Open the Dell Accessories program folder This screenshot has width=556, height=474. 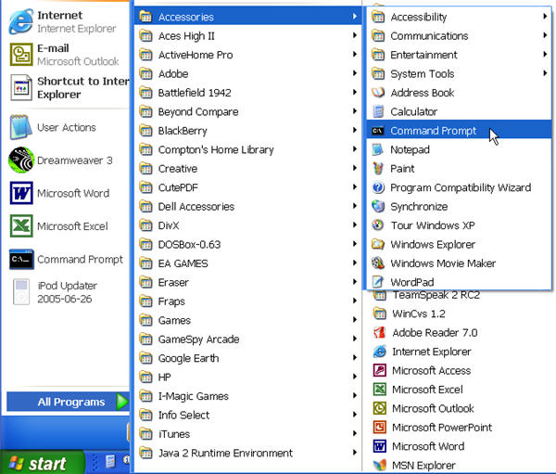pos(247,206)
